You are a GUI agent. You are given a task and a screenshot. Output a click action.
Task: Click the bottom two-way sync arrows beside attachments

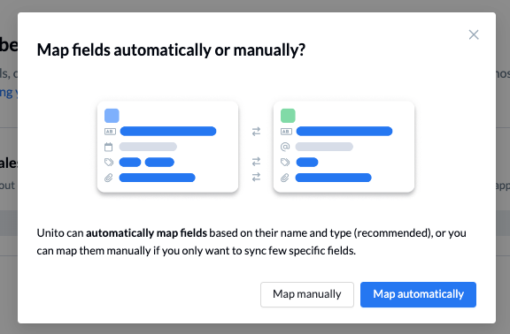pos(256,177)
